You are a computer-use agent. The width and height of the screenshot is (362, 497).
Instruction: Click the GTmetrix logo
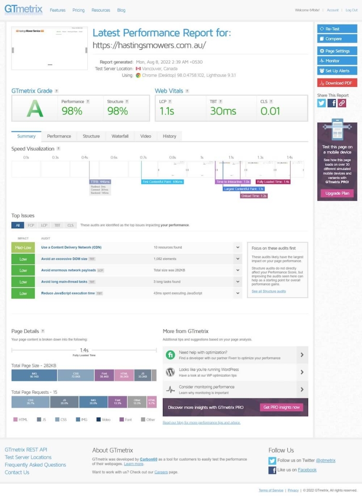[x=24, y=9]
